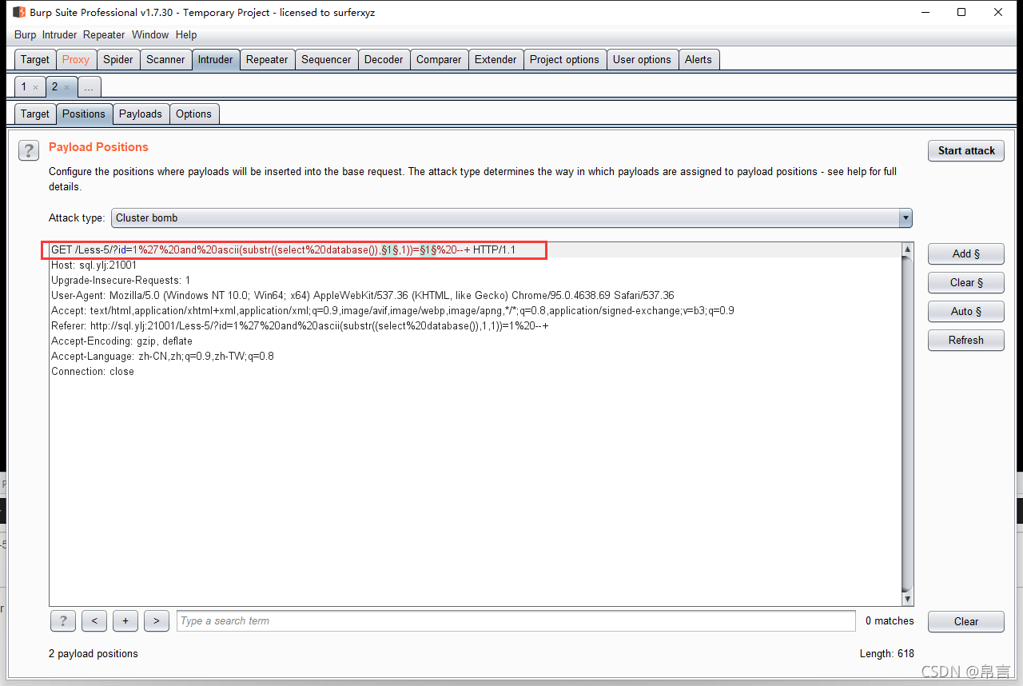Switch to the Sequencer tab
The width and height of the screenshot is (1023, 686).
[x=326, y=59]
